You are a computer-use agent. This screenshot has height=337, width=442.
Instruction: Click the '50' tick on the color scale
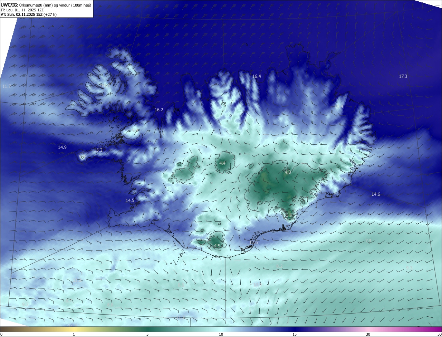[439, 335]
